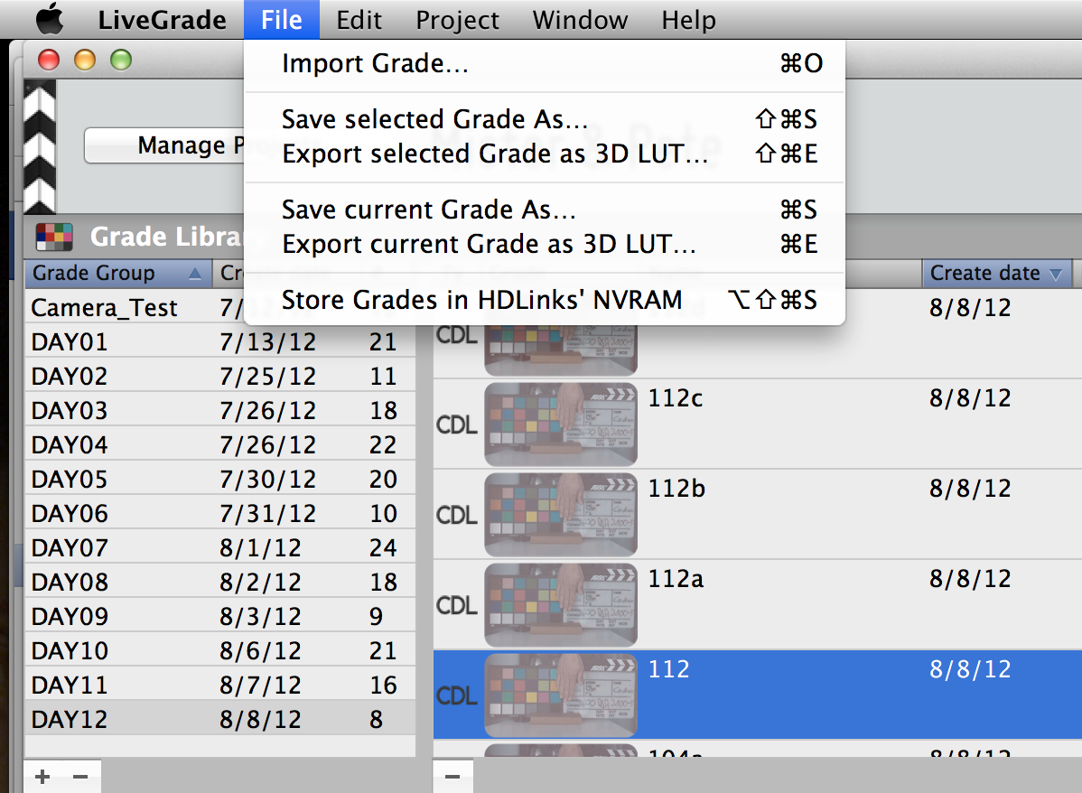This screenshot has width=1082, height=793.
Task: Sort by Grade Group column header
Action: point(117,273)
